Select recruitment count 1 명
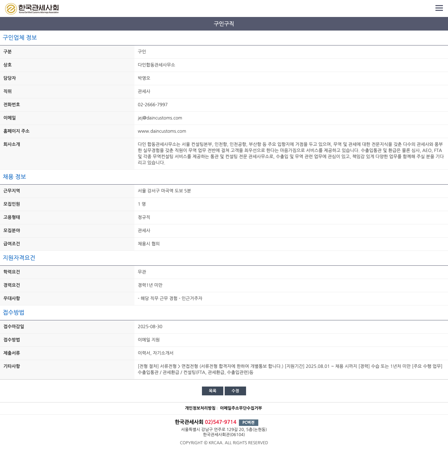The height and width of the screenshot is (450, 448). (142, 204)
